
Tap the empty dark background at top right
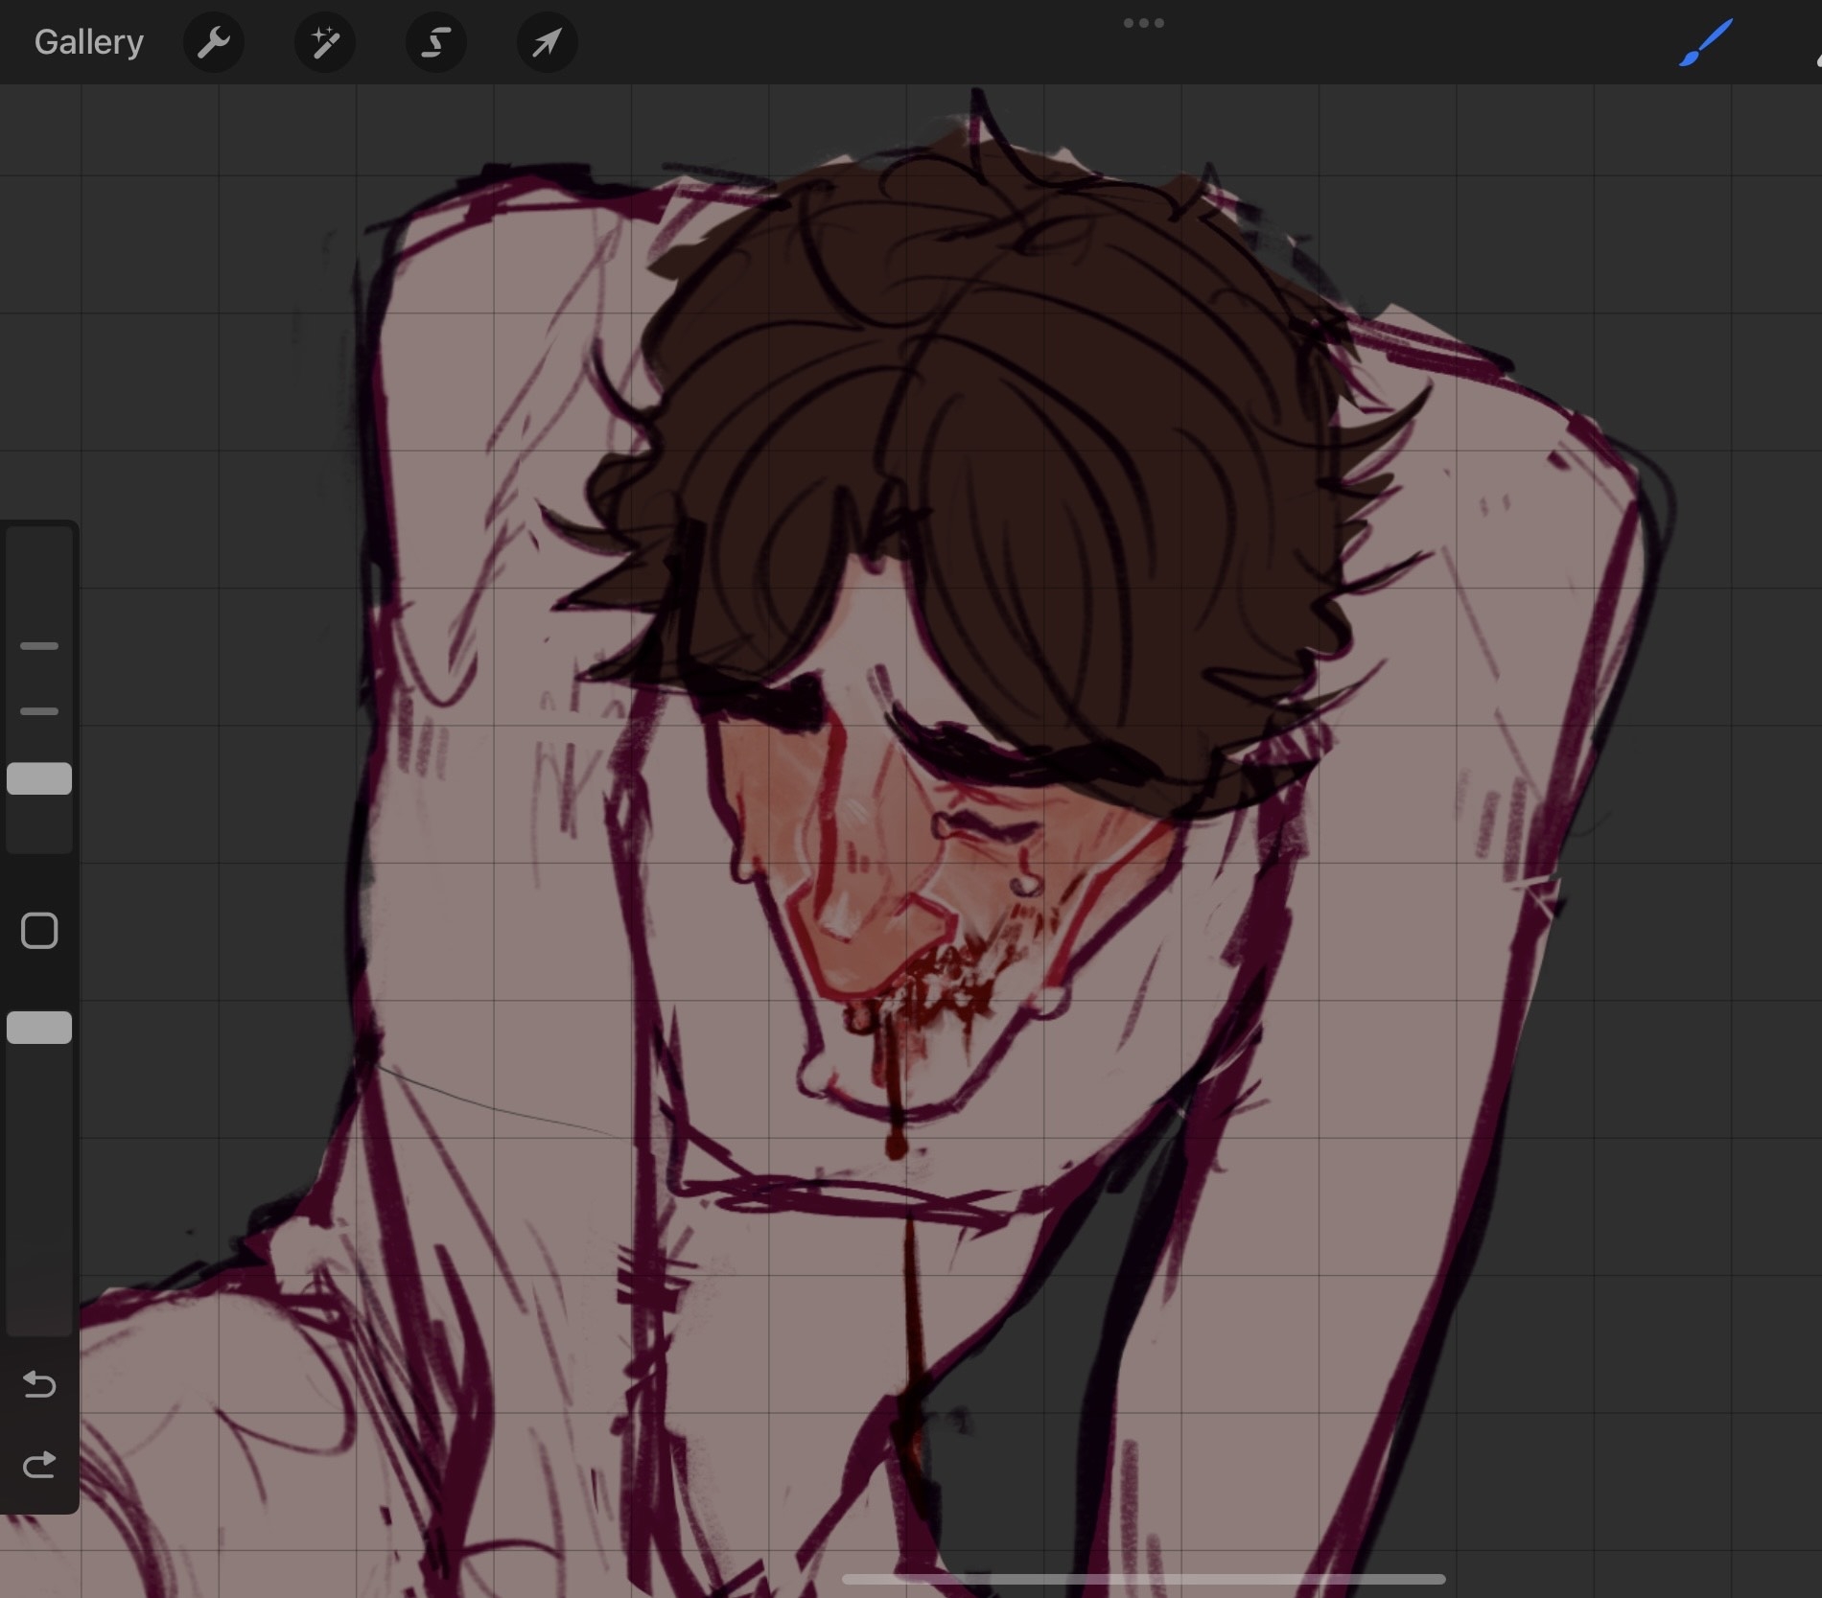1630,240
